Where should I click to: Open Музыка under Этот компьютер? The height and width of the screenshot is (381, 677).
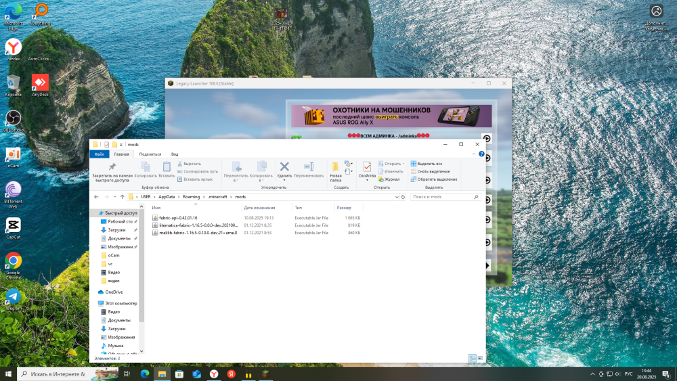click(112, 346)
